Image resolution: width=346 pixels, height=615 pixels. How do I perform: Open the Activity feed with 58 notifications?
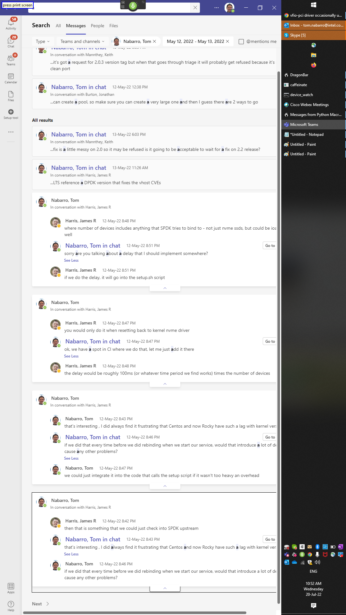(11, 23)
